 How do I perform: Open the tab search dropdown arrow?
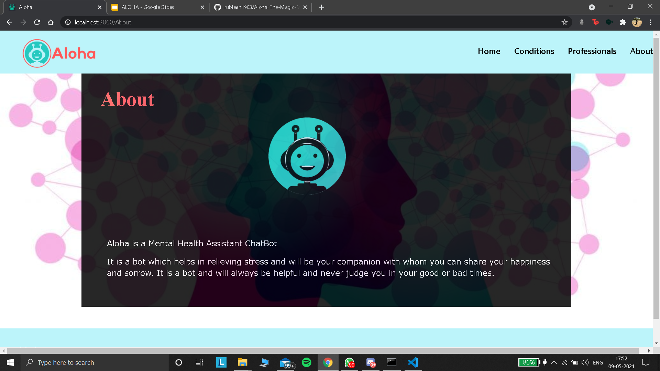pyautogui.click(x=592, y=7)
